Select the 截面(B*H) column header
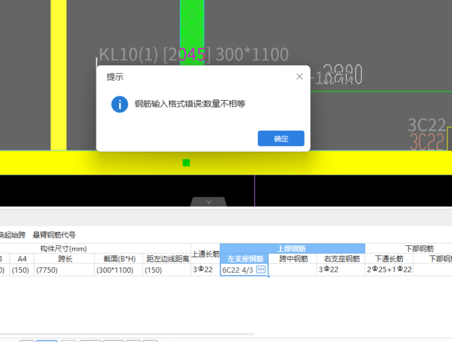 (118, 259)
